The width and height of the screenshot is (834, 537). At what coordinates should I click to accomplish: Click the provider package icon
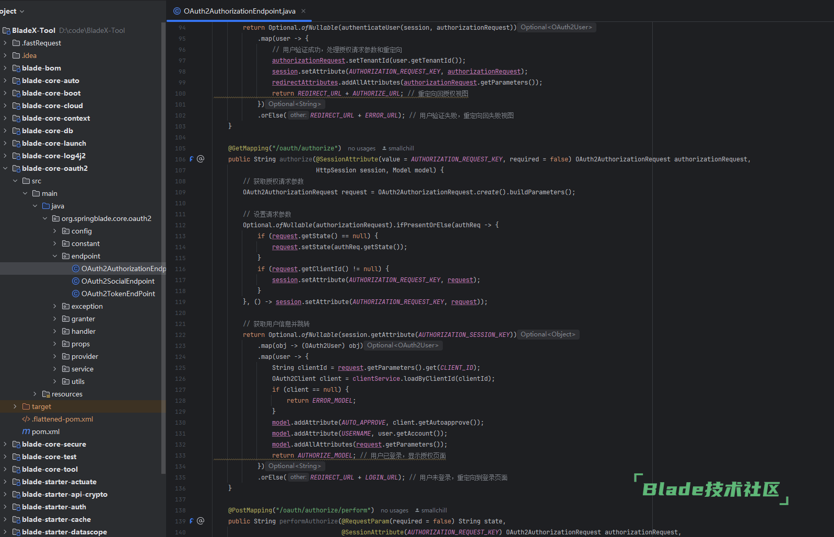click(66, 356)
